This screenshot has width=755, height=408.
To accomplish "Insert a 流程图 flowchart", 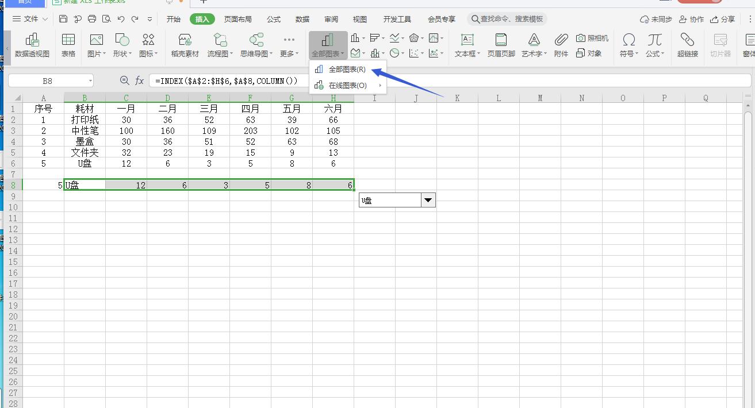I will [x=220, y=45].
